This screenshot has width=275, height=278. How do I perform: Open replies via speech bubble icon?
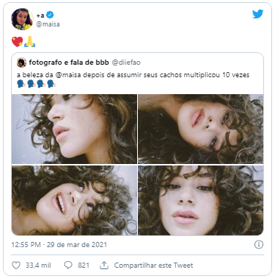68,265
